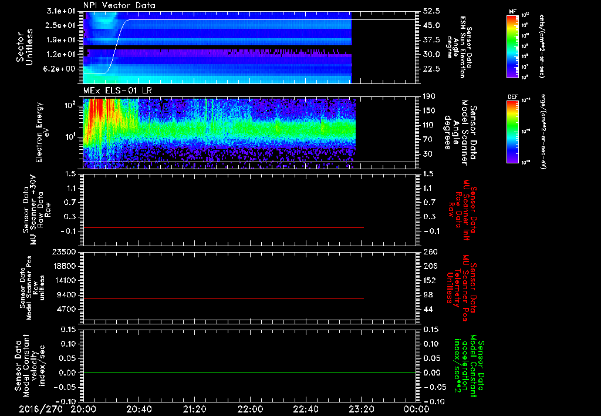Image resolution: width=601 pixels, height=416 pixels.
Task: Click the DEF color scale bar
Action: pyautogui.click(x=513, y=132)
